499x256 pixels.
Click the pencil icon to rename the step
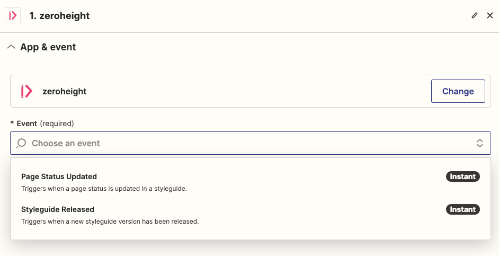(x=475, y=15)
